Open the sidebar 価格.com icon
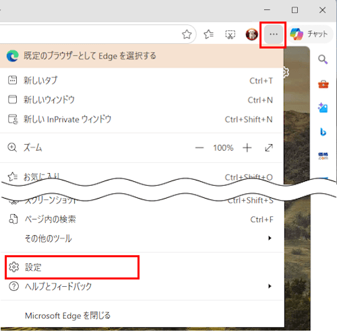Screen dimensions: 337x332 coord(323,156)
